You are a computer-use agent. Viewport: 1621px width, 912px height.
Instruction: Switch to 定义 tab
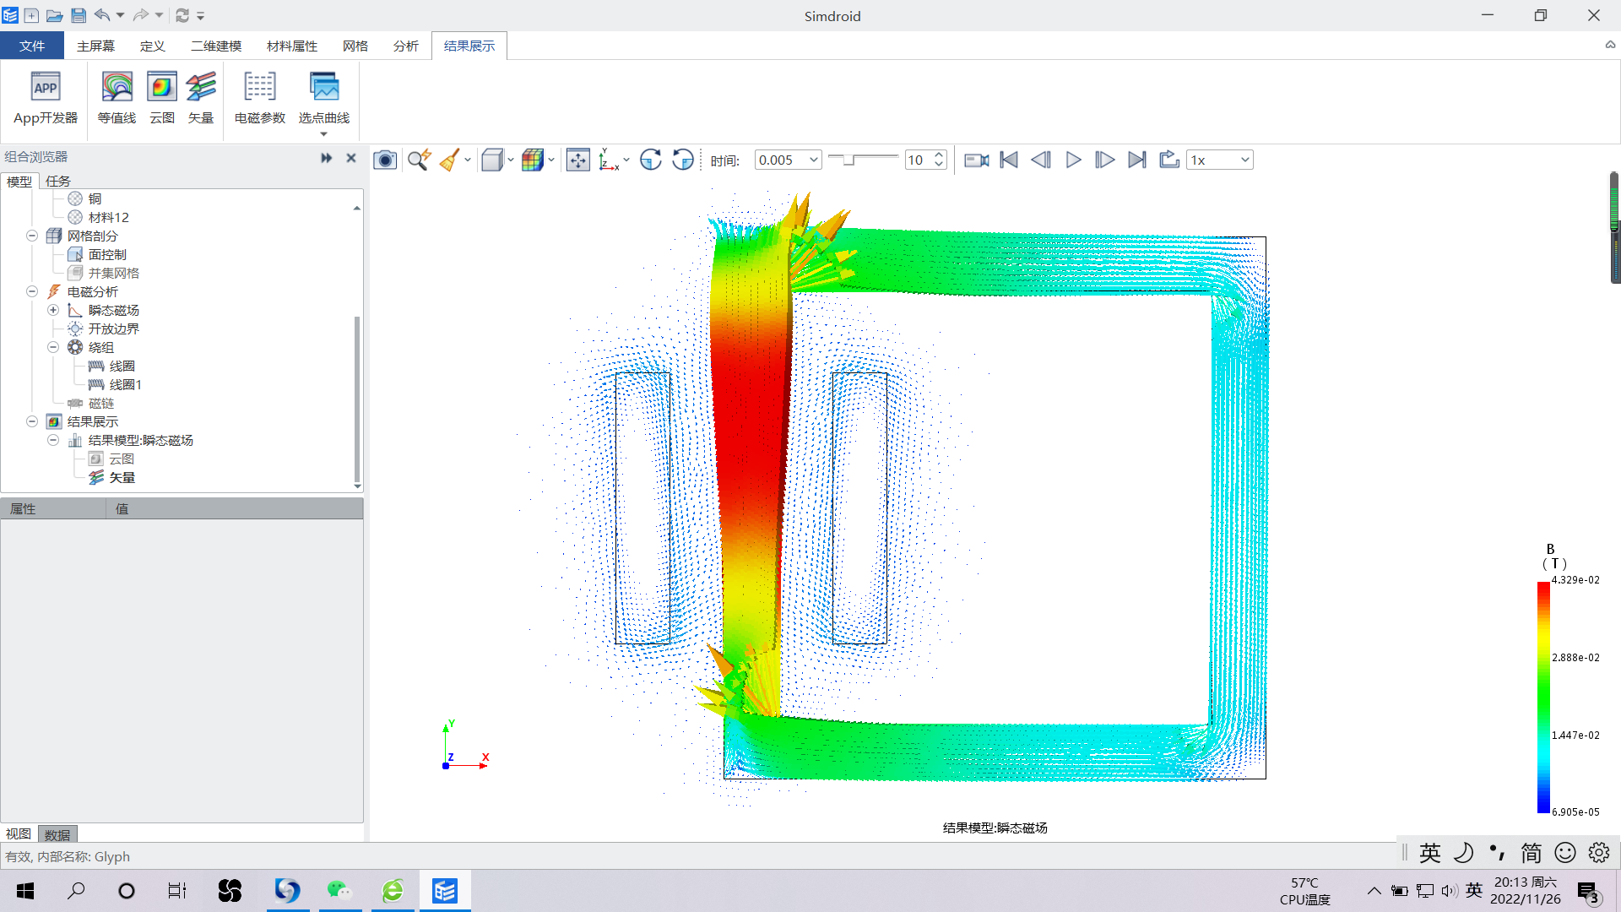(152, 46)
